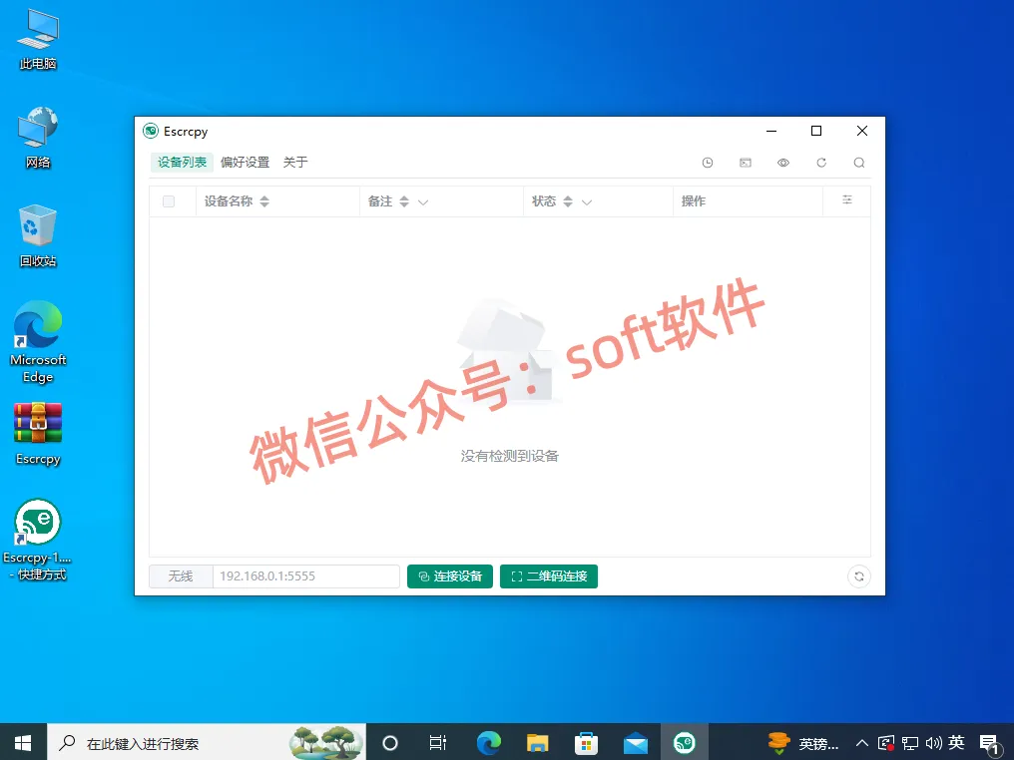The image size is (1014, 760).
Task: Select the 网络 desktop icon
Action: pos(38,138)
